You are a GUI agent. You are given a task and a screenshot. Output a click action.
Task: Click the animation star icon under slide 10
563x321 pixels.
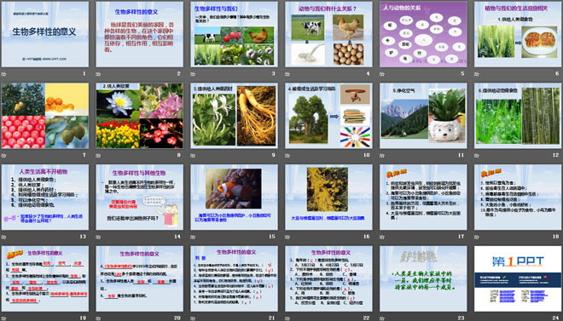point(287,156)
